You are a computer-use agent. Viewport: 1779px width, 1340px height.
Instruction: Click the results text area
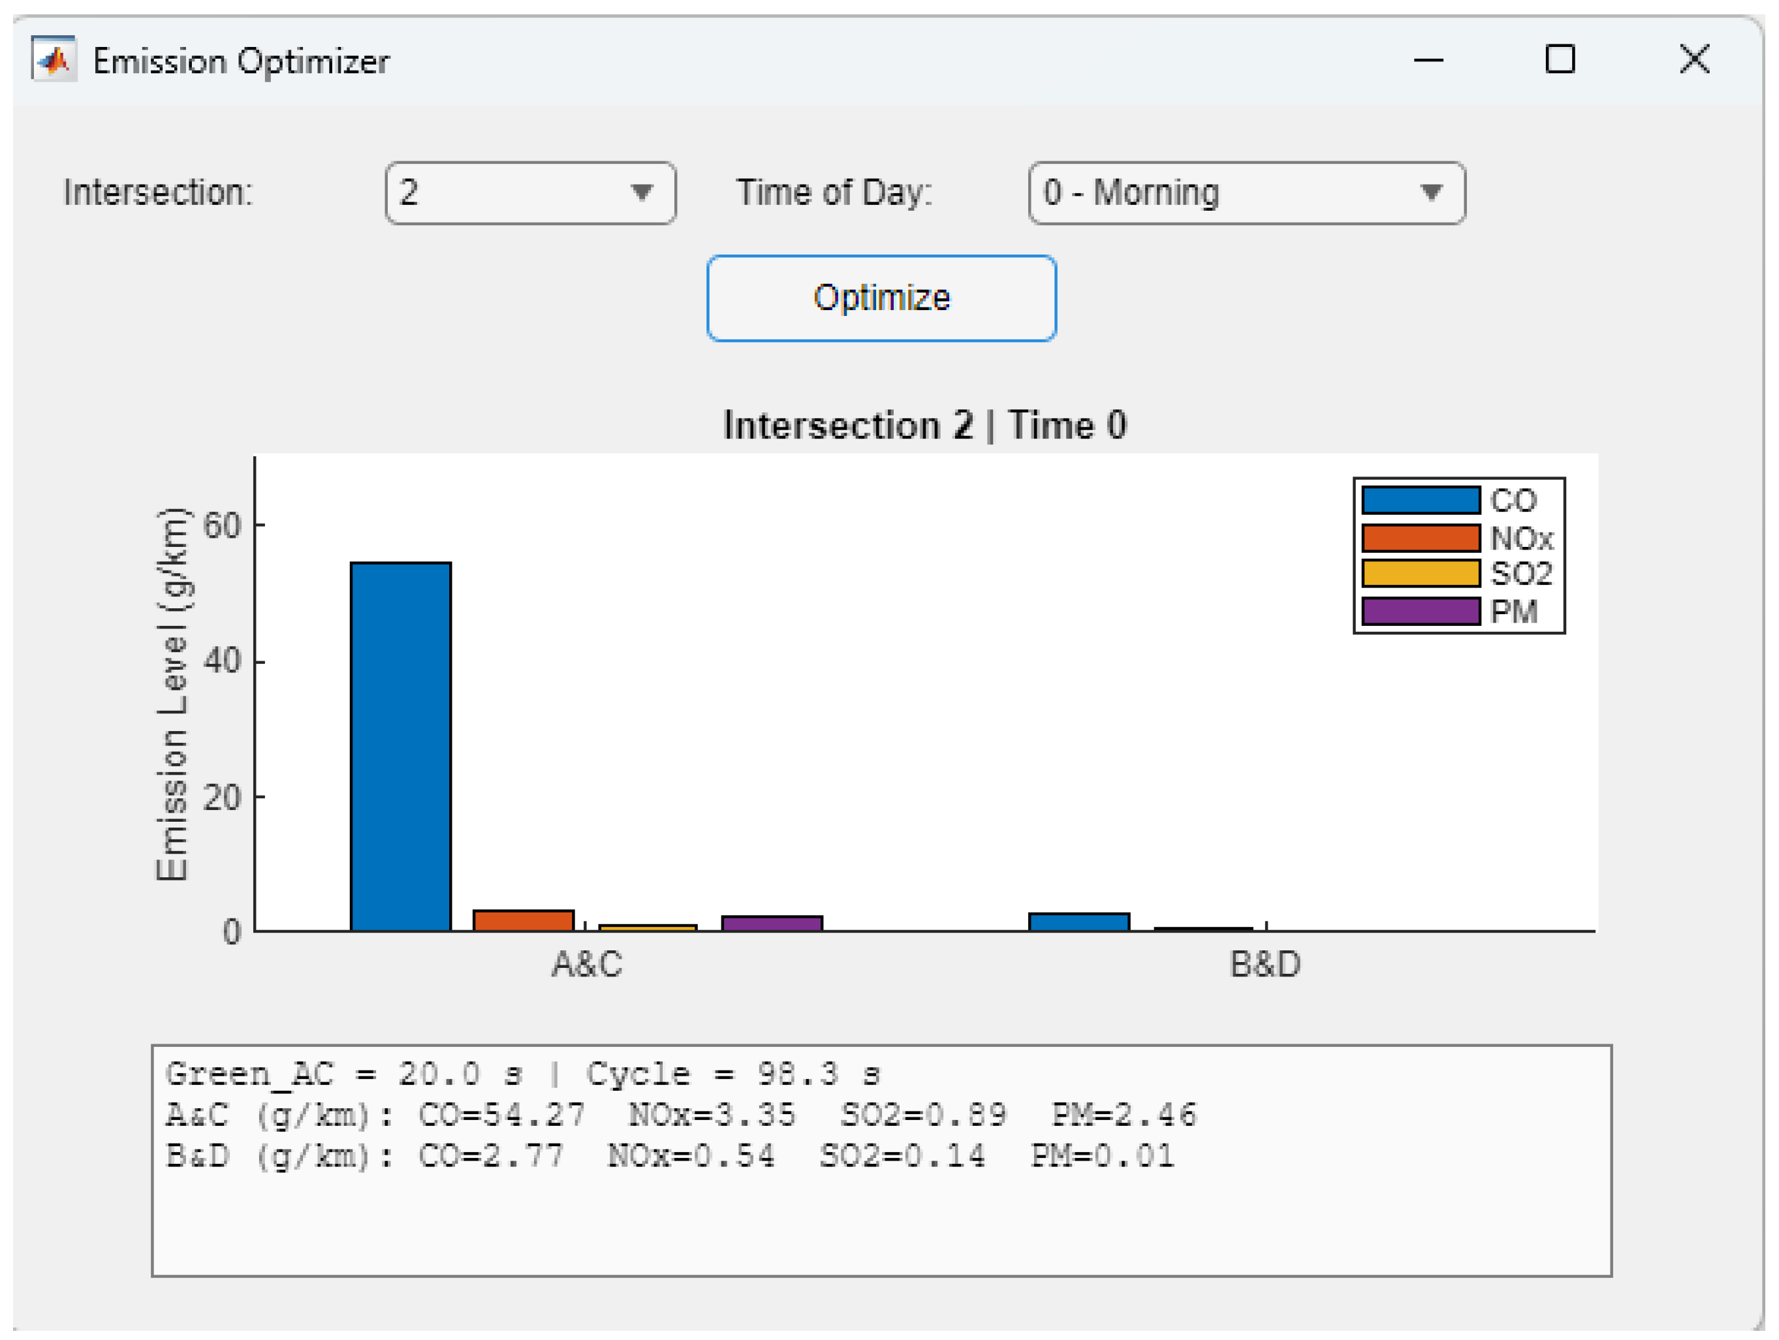881,1160
